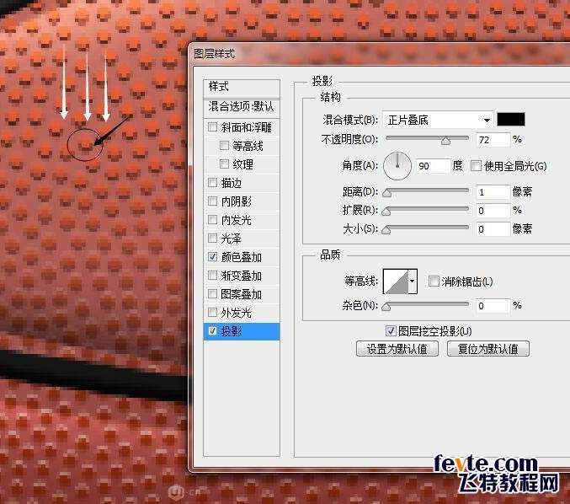
Task: Click the angle dial control
Action: 397,165
